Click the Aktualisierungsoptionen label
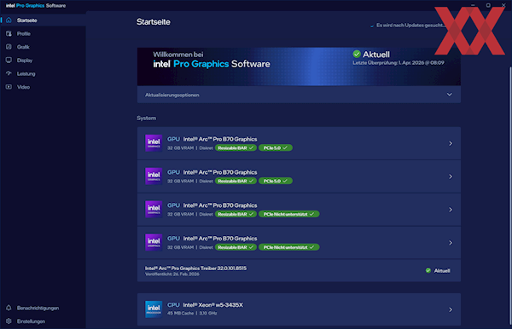 click(172, 95)
